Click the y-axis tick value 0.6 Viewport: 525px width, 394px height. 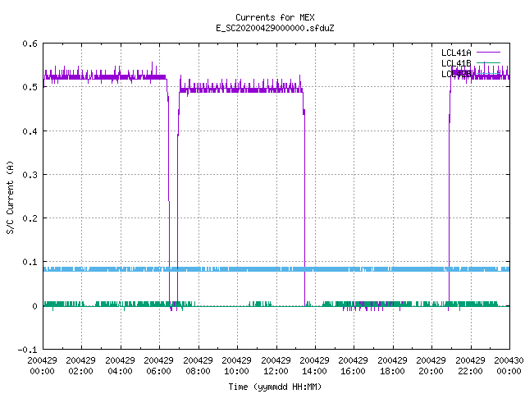pyautogui.click(x=30, y=44)
